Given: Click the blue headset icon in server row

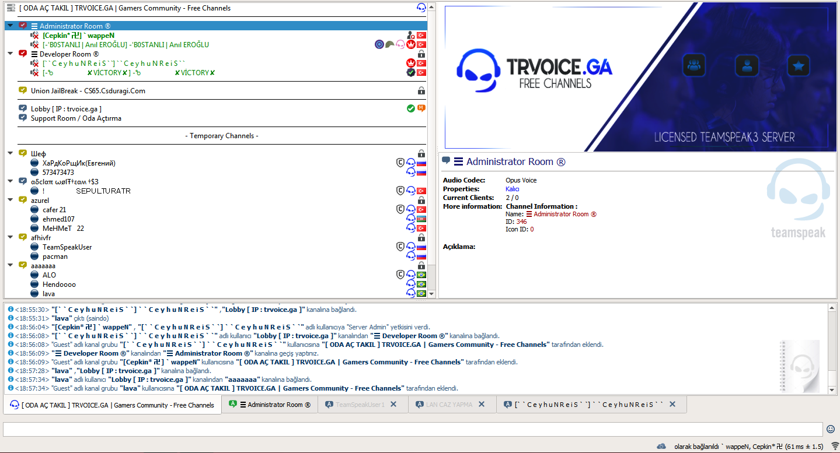Looking at the screenshot, I should tap(421, 8).
